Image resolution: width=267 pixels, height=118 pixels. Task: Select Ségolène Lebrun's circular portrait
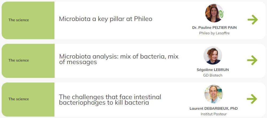(x=213, y=55)
